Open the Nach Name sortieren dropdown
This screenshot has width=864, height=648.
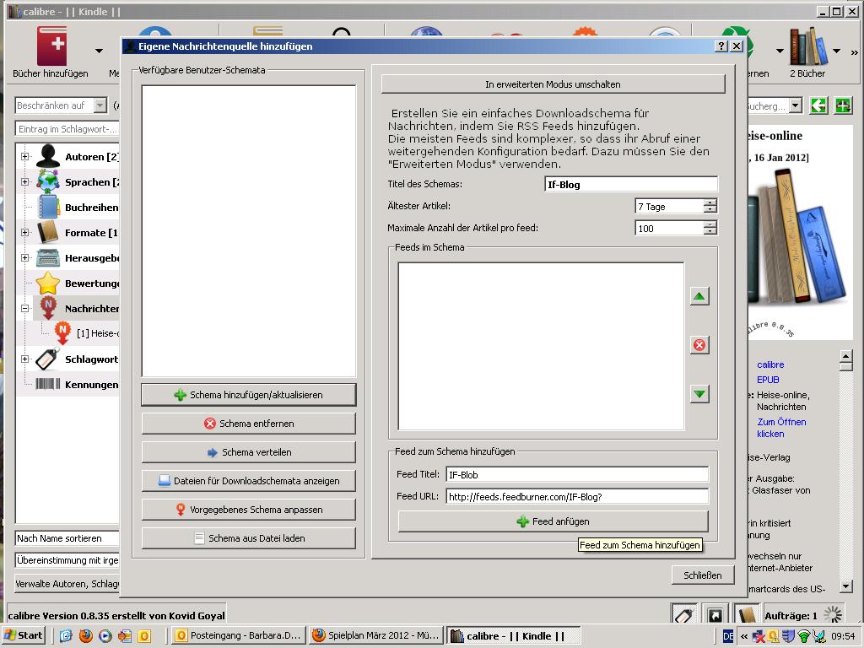tap(67, 538)
